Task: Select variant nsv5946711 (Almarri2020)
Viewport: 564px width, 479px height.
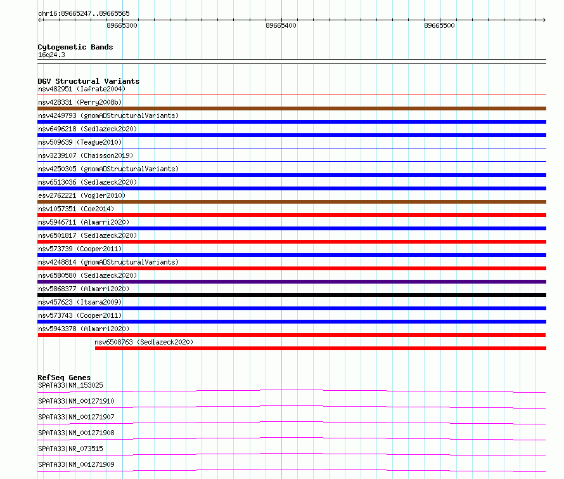Action: click(84, 222)
